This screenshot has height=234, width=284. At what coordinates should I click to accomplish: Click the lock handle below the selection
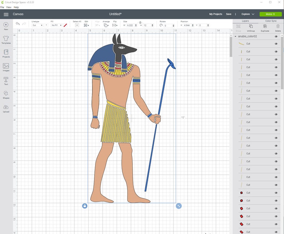pos(85,206)
